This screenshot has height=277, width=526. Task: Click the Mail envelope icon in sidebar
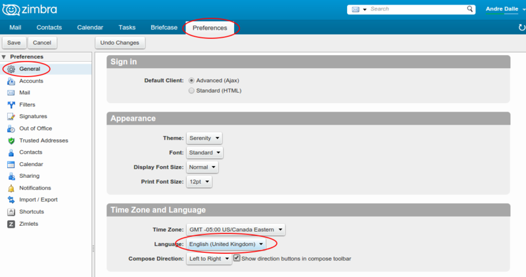pyautogui.click(x=11, y=93)
